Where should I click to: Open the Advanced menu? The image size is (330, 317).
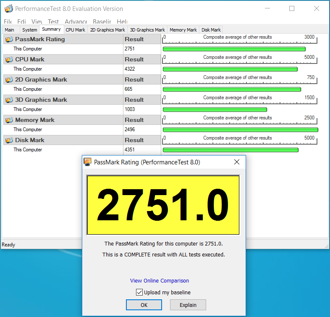[x=76, y=21]
